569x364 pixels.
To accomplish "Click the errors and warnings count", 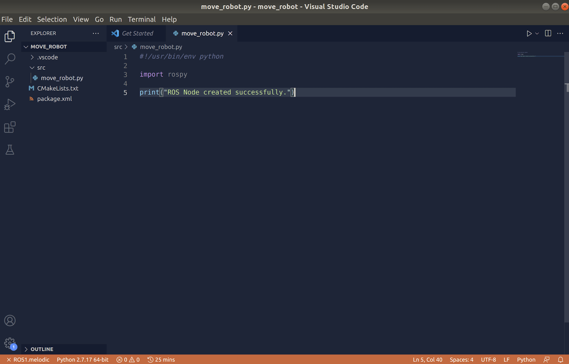I will 128,360.
